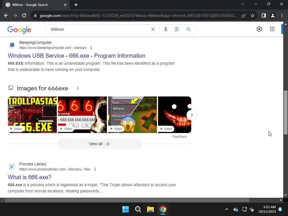This screenshot has height=216, width=288.
Task: Open the Windows Start menu
Action: [126, 209]
